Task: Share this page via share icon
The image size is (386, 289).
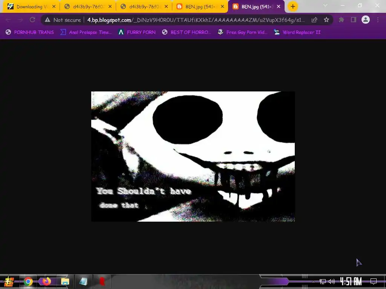Action: 314,20
